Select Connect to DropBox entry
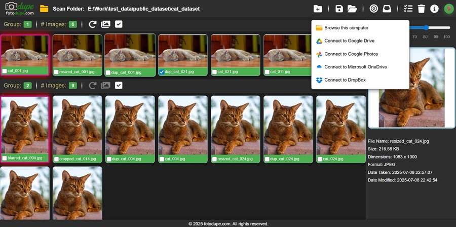456x227 pixels. click(345, 80)
